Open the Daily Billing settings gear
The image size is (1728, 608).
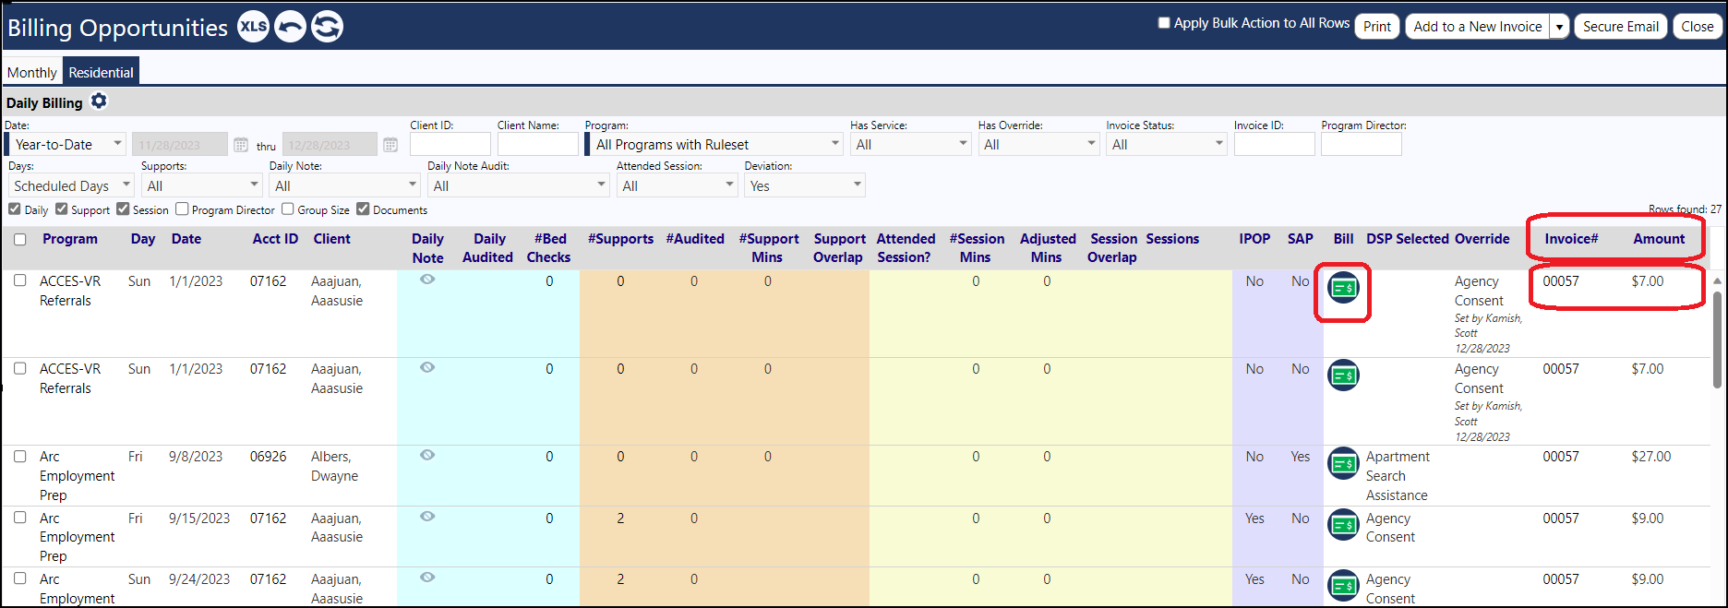pos(99,101)
